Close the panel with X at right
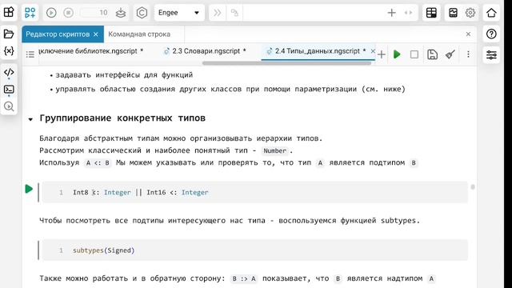Viewport: 512px width, 288px height. tap(468, 34)
